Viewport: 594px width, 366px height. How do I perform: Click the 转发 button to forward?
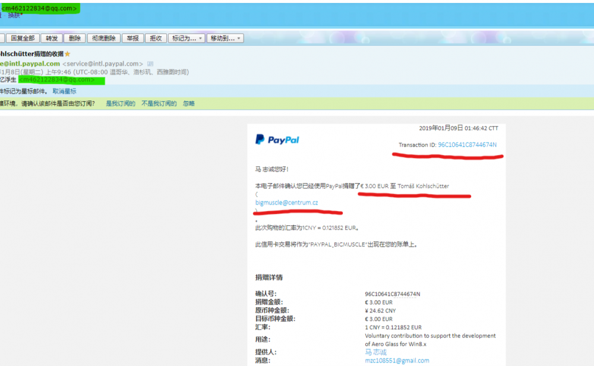tap(52, 37)
